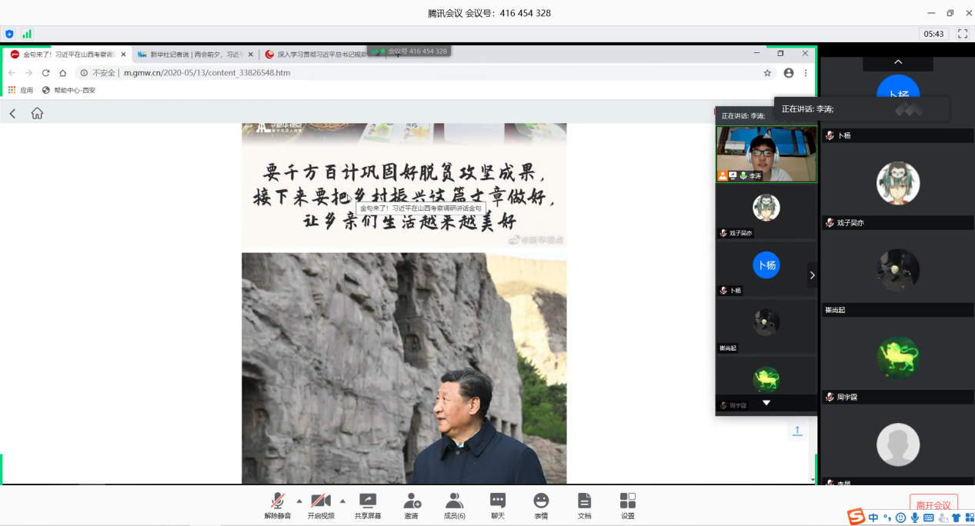Turn on camera with 开启视频
The width and height of the screenshot is (975, 526).
coord(320,501)
